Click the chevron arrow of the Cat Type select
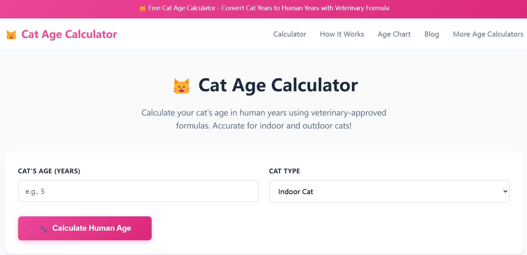Image resolution: width=527 pixels, height=255 pixels. [505, 191]
